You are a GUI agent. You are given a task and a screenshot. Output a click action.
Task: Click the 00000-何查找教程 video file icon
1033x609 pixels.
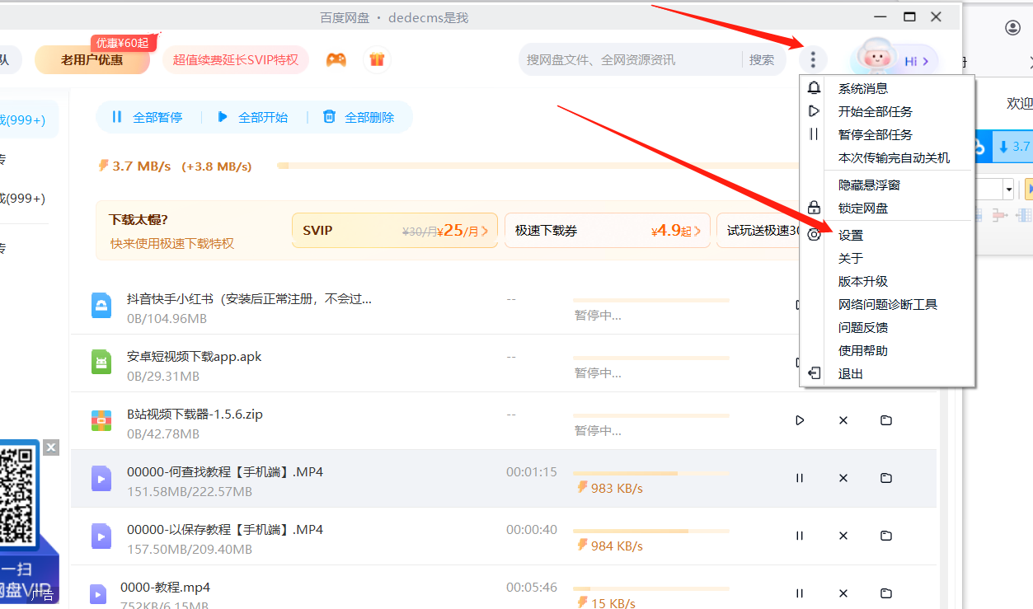101,478
